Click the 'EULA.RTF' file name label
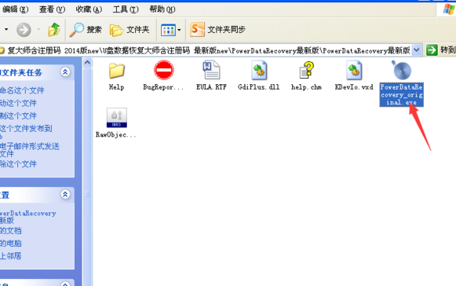Image resolution: width=456 pixels, height=286 pixels. [x=211, y=87]
